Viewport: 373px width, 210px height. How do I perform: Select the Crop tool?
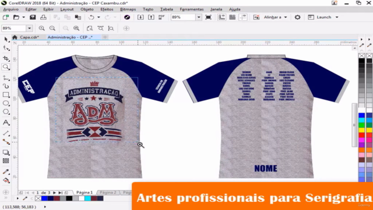point(6,58)
